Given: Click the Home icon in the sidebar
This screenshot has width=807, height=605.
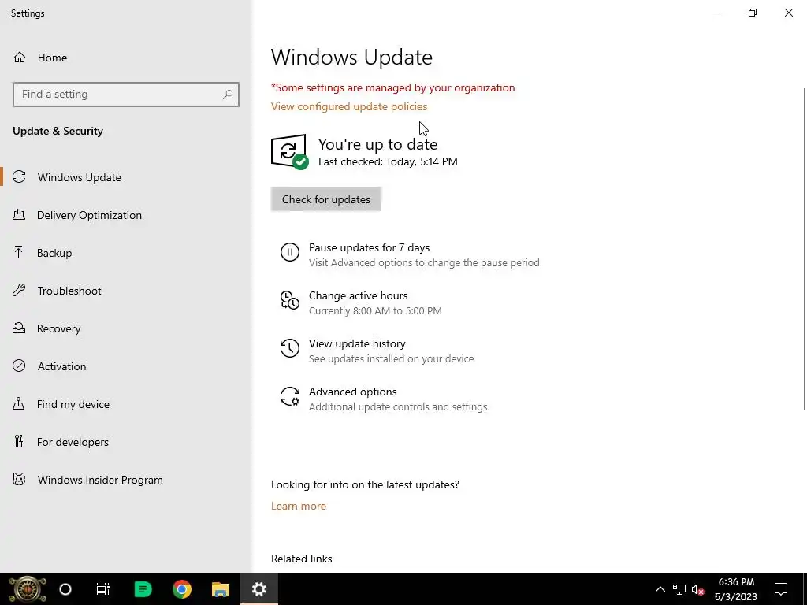Looking at the screenshot, I should pyautogui.click(x=20, y=57).
